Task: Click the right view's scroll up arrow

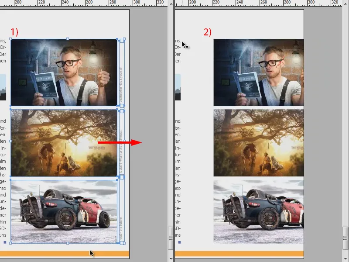Action: [x=345, y=3]
